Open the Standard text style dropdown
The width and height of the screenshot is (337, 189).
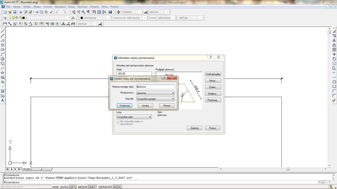[140, 12]
